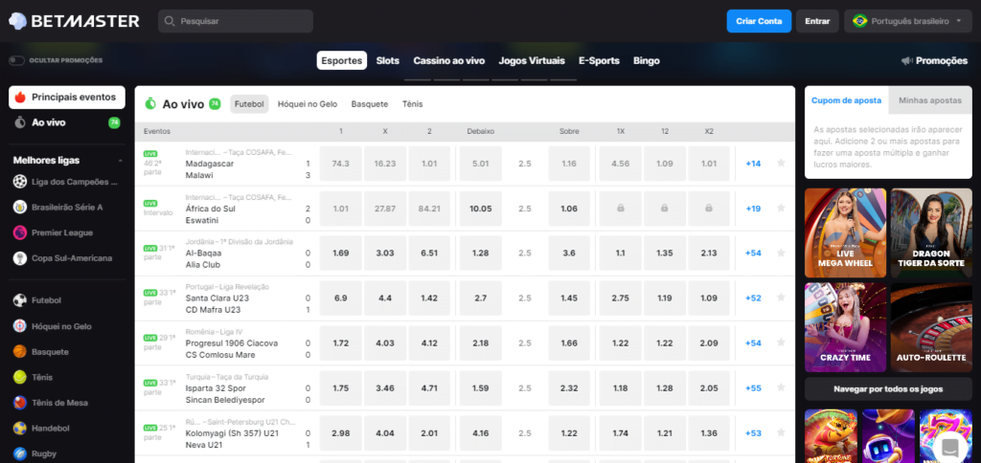The height and width of the screenshot is (463, 981).
Task: Open Copa Sul-Americana trophy icon
Action: (x=20, y=258)
